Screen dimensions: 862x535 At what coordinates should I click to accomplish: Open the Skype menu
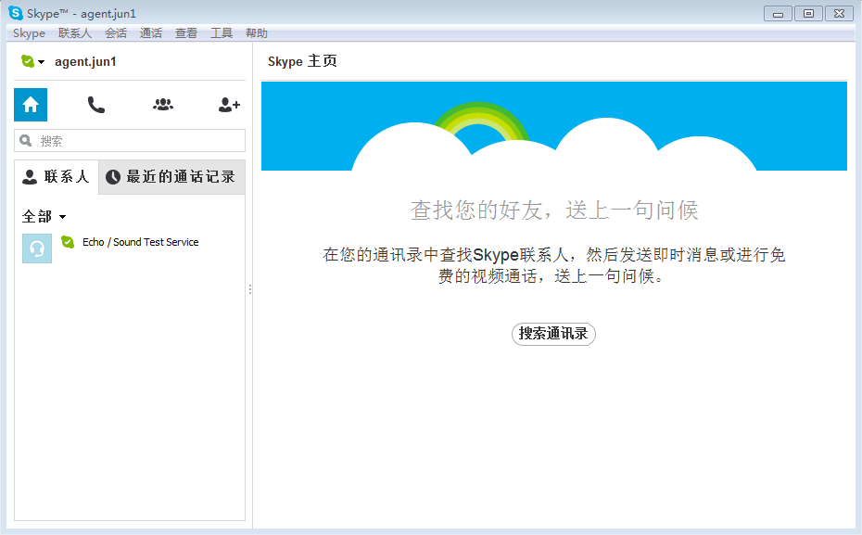pos(29,33)
